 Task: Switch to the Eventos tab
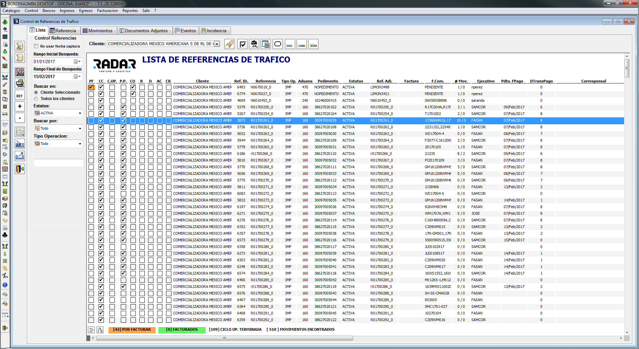(x=186, y=31)
